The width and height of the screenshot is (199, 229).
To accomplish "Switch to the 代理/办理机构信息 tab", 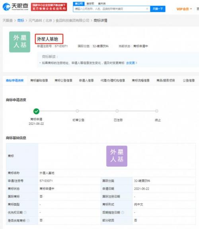I will (113, 80).
